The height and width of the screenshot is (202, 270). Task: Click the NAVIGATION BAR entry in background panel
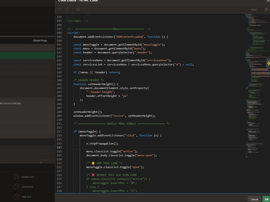click(x=10, y=103)
